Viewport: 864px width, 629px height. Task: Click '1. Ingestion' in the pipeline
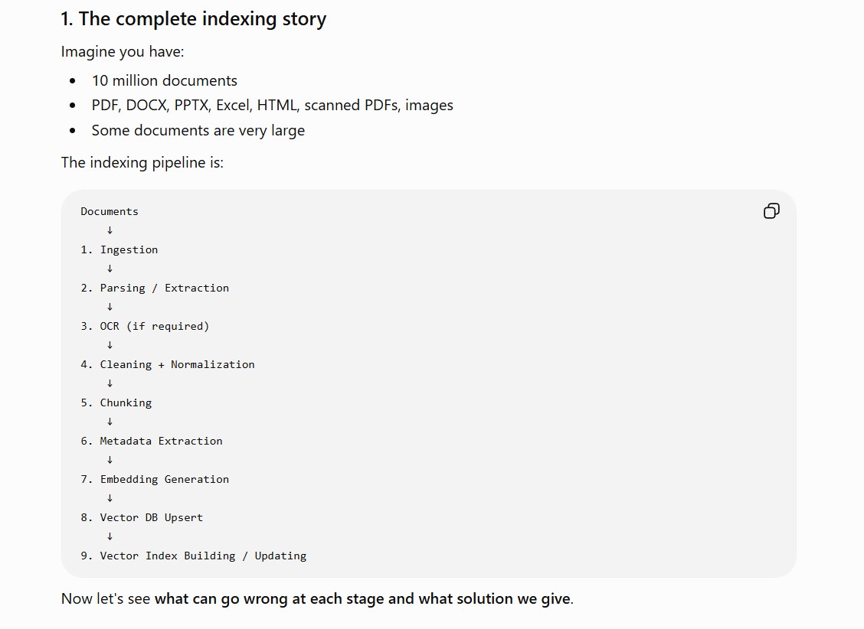pyautogui.click(x=119, y=249)
